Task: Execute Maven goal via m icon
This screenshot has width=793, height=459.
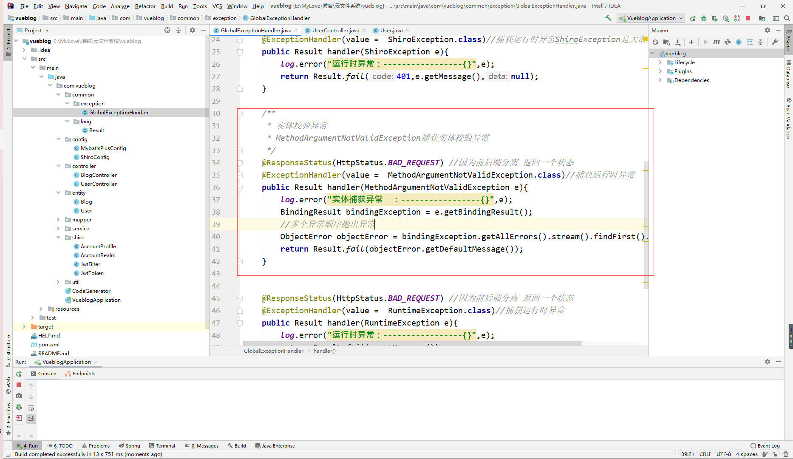Action: 717,42
